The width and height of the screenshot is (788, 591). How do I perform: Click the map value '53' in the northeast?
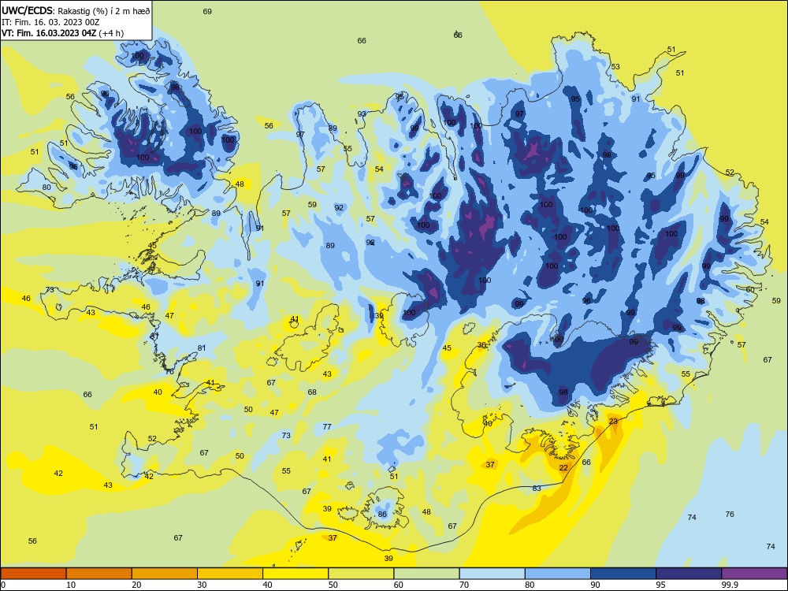click(615, 66)
